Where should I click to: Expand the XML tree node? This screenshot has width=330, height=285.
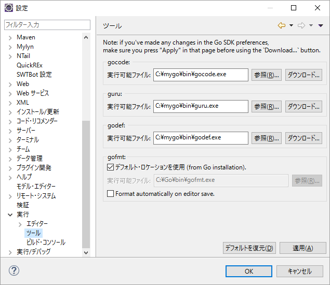click(10, 103)
